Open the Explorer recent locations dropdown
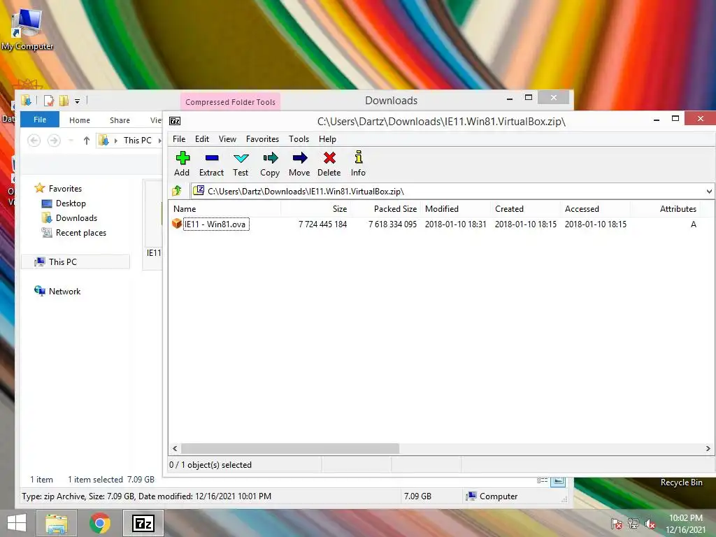 coord(71,141)
